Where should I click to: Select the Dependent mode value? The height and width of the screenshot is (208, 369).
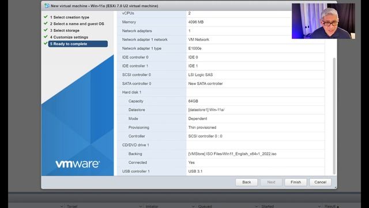198,118
